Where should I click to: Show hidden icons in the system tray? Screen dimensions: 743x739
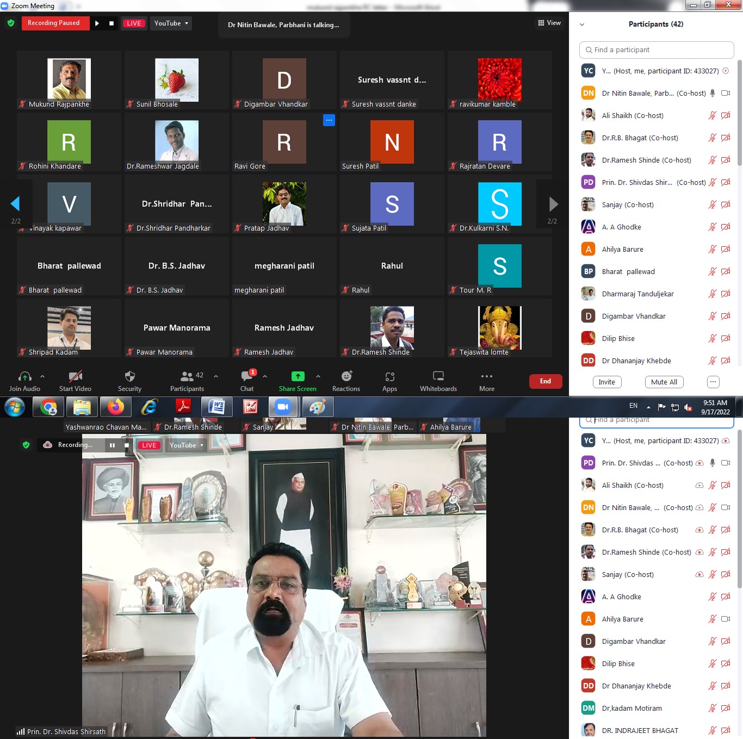[x=648, y=407]
